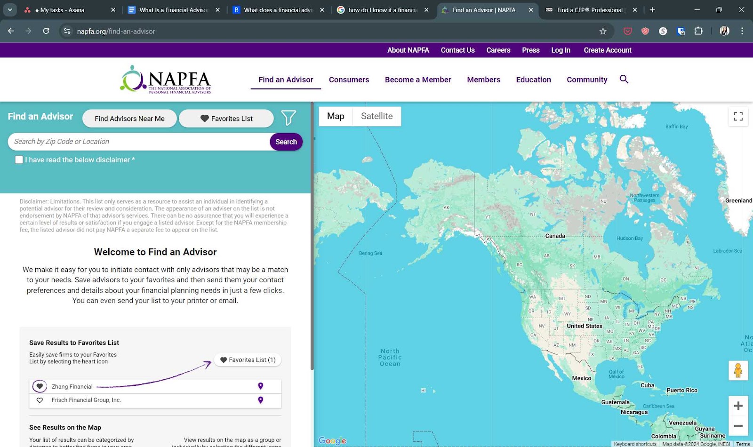The width and height of the screenshot is (753, 447).
Task: Open a new browser tab
Action: 652,10
